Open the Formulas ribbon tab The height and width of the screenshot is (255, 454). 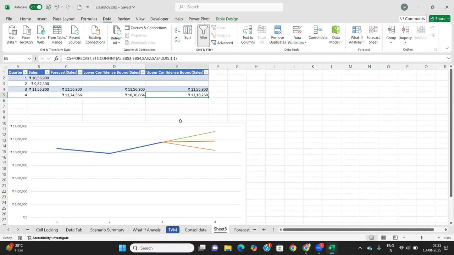point(89,19)
